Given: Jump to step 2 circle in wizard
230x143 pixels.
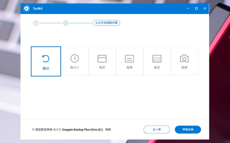Looking at the screenshot, I should click(66, 23).
